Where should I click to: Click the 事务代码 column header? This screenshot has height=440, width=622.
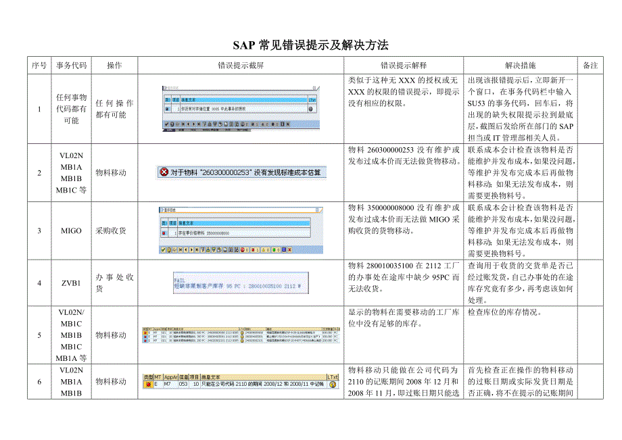tap(71, 66)
